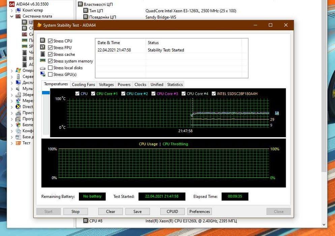Click the Stress system memory RAM icon
This screenshot has width=335, height=236.
point(43,61)
